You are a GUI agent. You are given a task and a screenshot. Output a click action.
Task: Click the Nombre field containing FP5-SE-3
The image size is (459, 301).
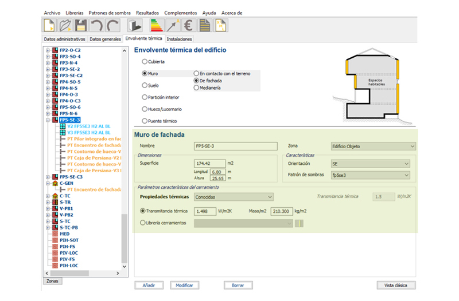pyautogui.click(x=236, y=146)
